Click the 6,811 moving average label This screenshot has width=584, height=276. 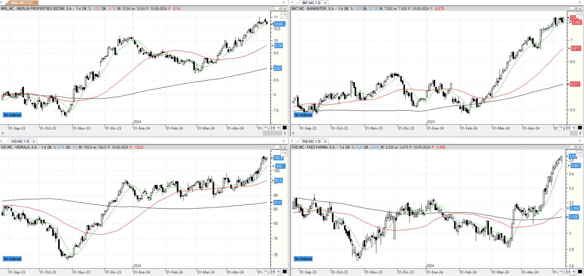click(575, 49)
